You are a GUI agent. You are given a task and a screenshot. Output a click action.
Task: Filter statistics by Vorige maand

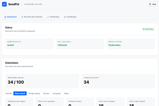(34, 93)
